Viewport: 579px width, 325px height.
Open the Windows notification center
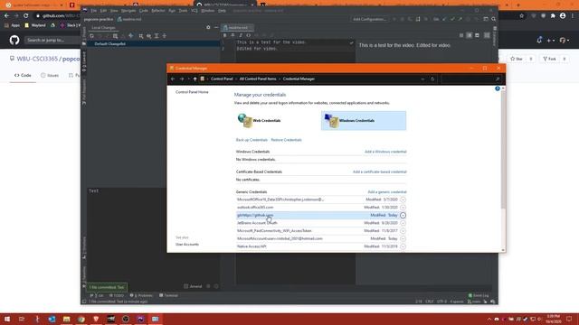pyautogui.click(x=569, y=319)
